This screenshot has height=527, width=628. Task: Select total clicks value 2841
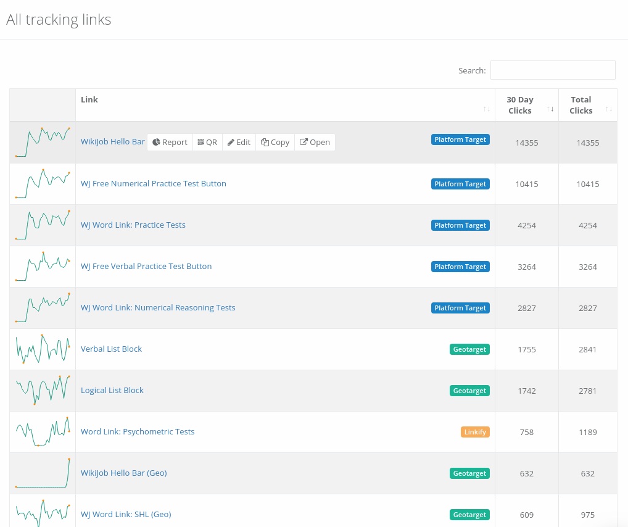(587, 349)
